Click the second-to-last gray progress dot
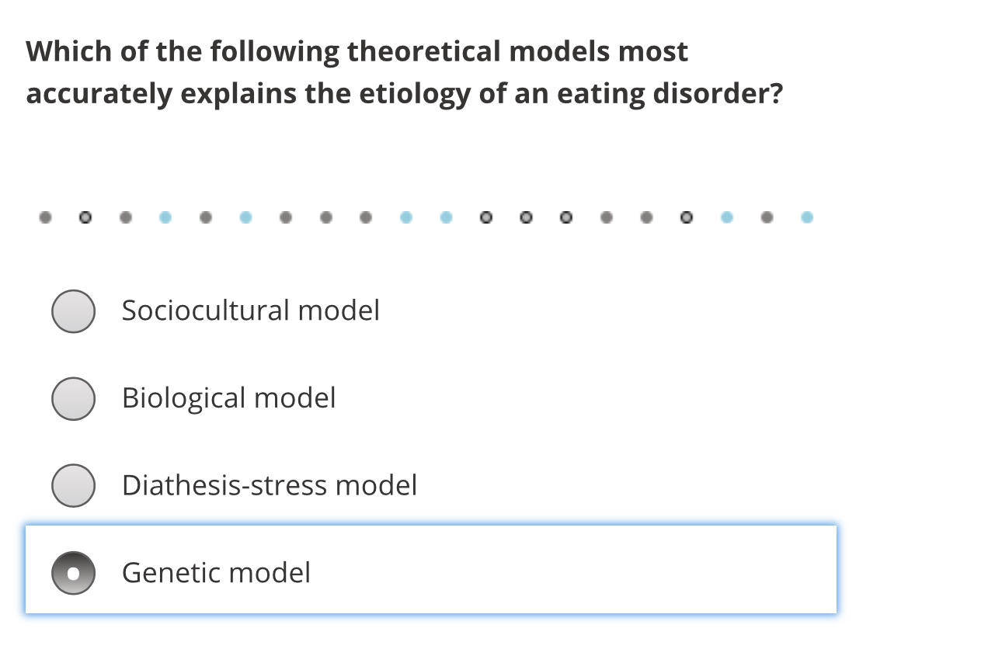Screen dimensions: 1002x649 [x=647, y=217]
